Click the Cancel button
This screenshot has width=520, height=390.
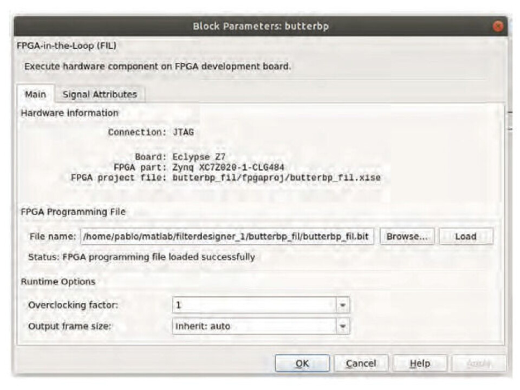pyautogui.click(x=361, y=363)
